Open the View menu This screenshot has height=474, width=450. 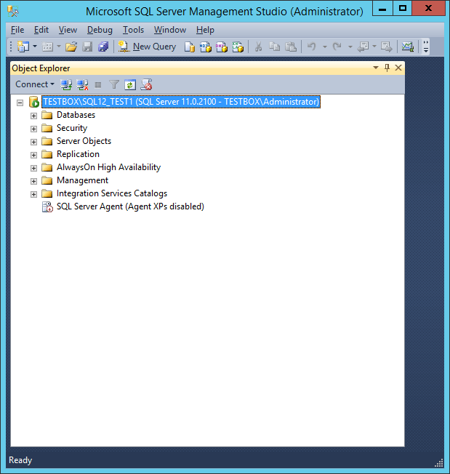pyautogui.click(x=68, y=30)
